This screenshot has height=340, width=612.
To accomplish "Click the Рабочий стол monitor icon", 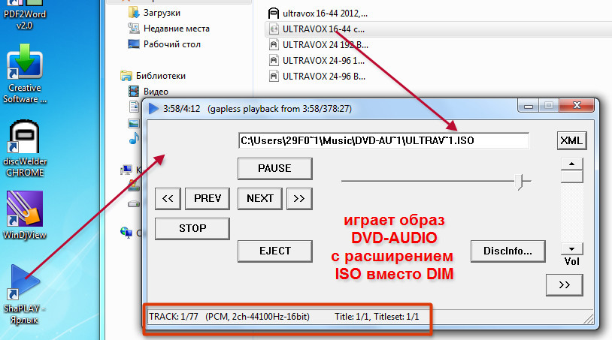I will [134, 44].
